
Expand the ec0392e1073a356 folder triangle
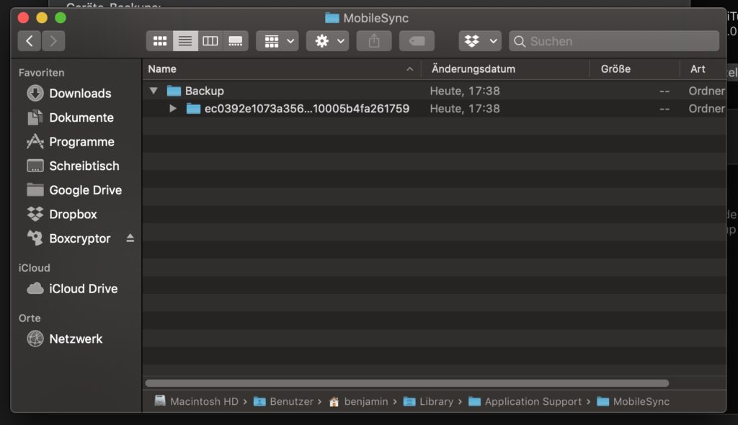coord(173,108)
